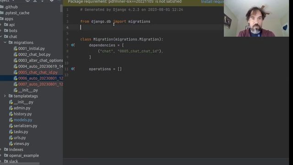Click 'from django.db import migrations' line
The width and height of the screenshot is (293, 165).
pyautogui.click(x=115, y=22)
